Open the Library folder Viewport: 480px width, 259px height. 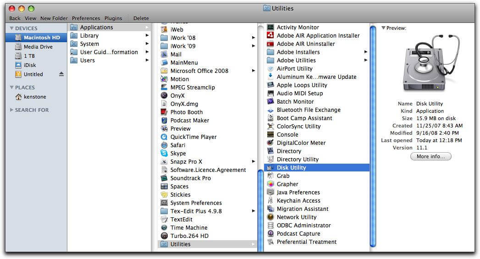110,35
